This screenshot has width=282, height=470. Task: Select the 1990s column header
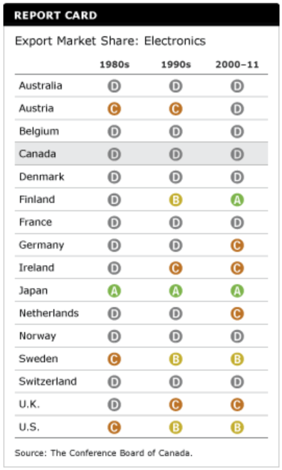pyautogui.click(x=175, y=65)
